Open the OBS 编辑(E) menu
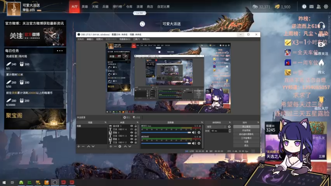This screenshot has width=331, height=186. 90,39
